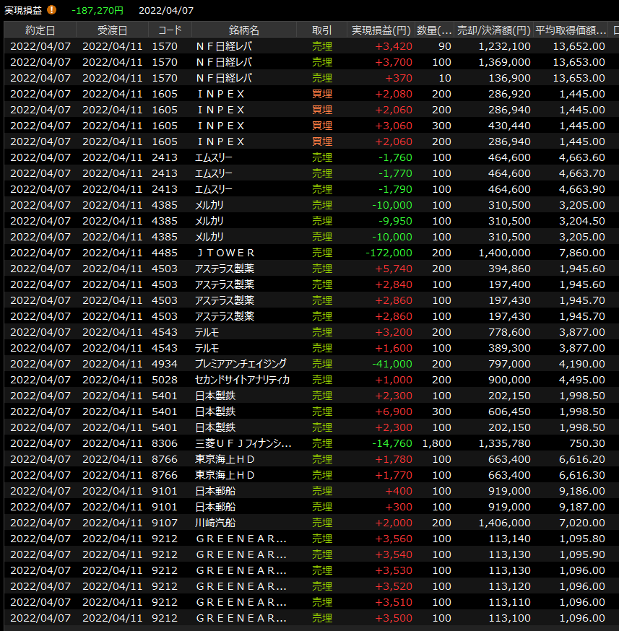Select the ＪＴＯＷＥＲ stock name
This screenshot has height=631, width=619.
coord(225,253)
